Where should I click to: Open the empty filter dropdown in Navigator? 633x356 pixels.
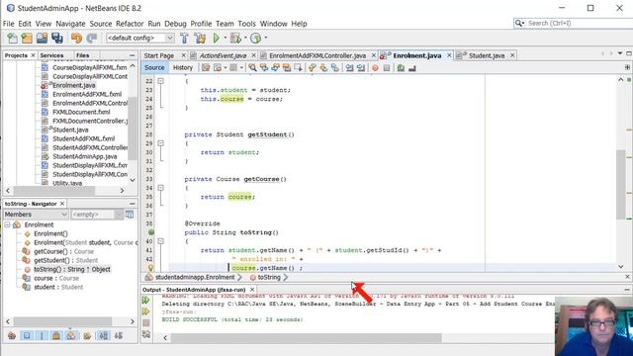96,215
